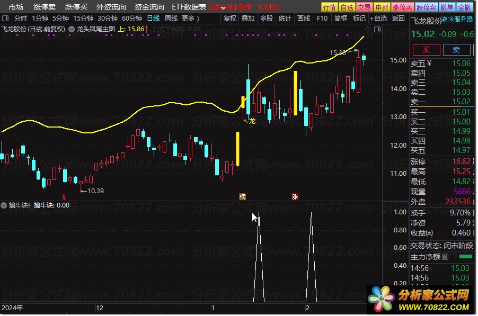478x316 pixels.
Task: Click the blue 全撤 button
Action: pos(465,7)
